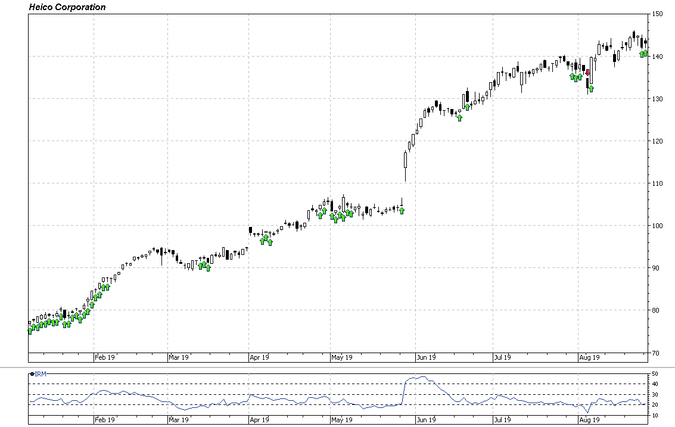Click Jul 19 on the IRM panel axis
675x427 pixels.
click(x=502, y=420)
